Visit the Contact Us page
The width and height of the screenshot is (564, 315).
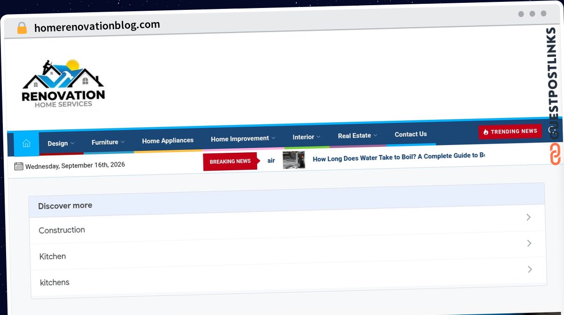pyautogui.click(x=411, y=134)
